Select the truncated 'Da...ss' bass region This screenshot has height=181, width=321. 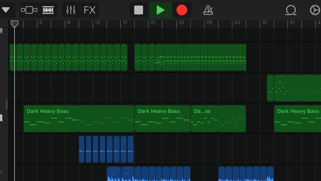pyautogui.click(x=204, y=119)
